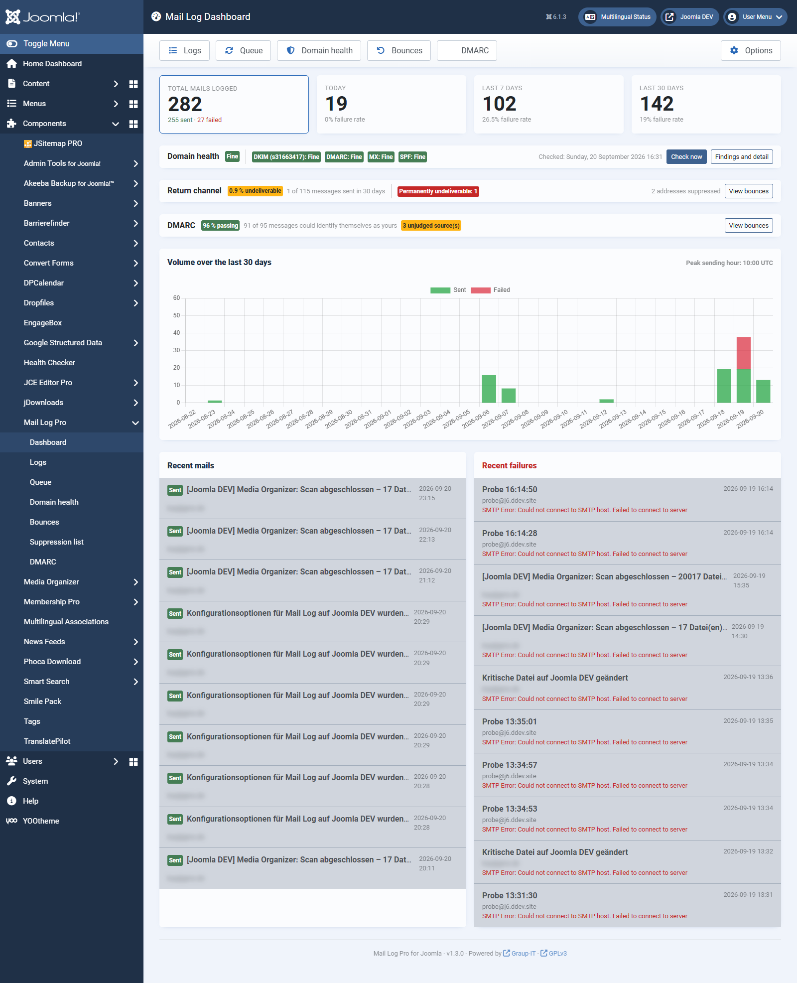Expand the Membership Pro submenu

click(135, 602)
